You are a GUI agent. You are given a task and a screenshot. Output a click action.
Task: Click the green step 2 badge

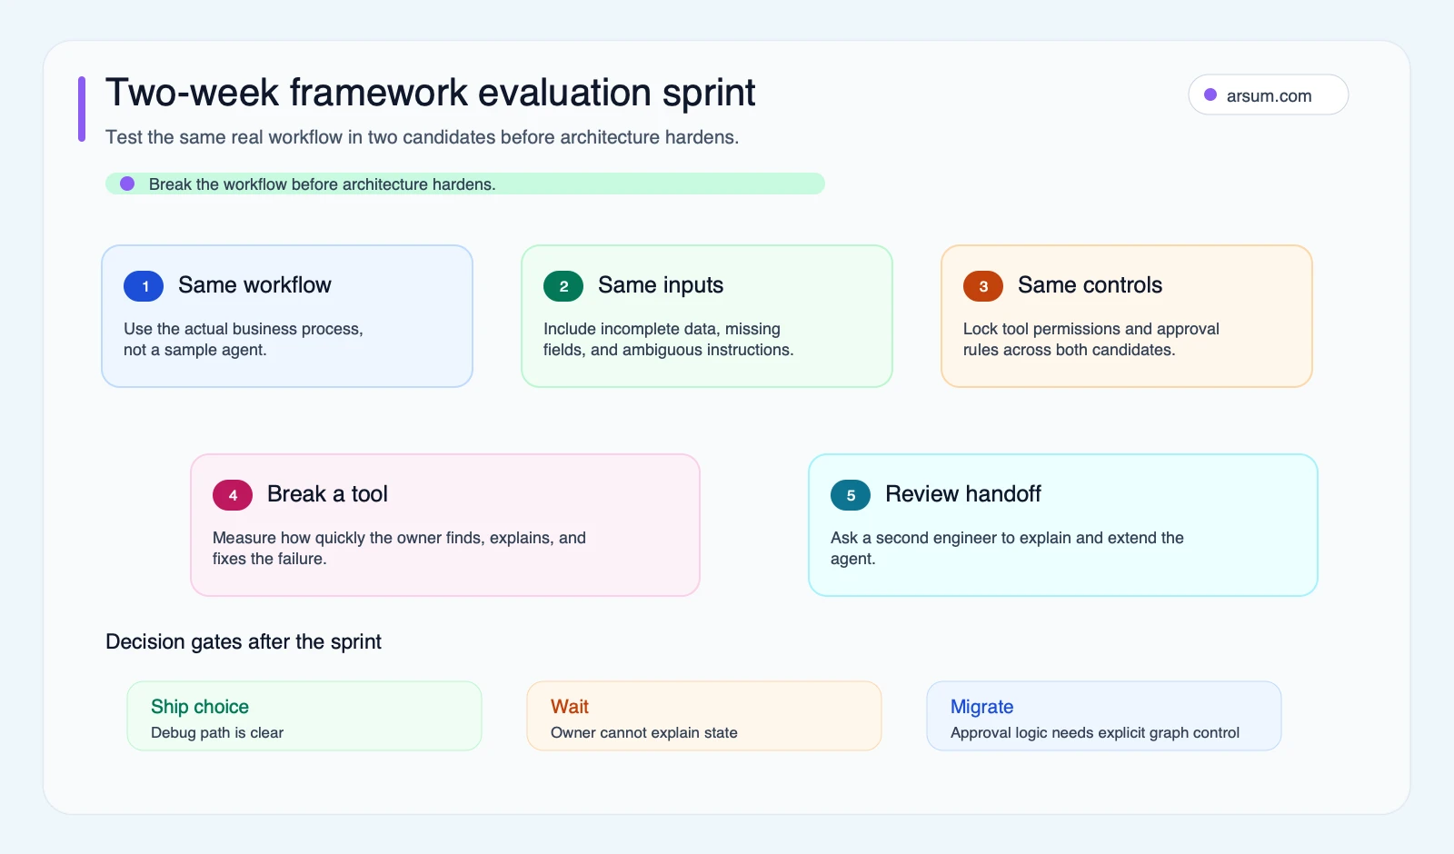563,286
